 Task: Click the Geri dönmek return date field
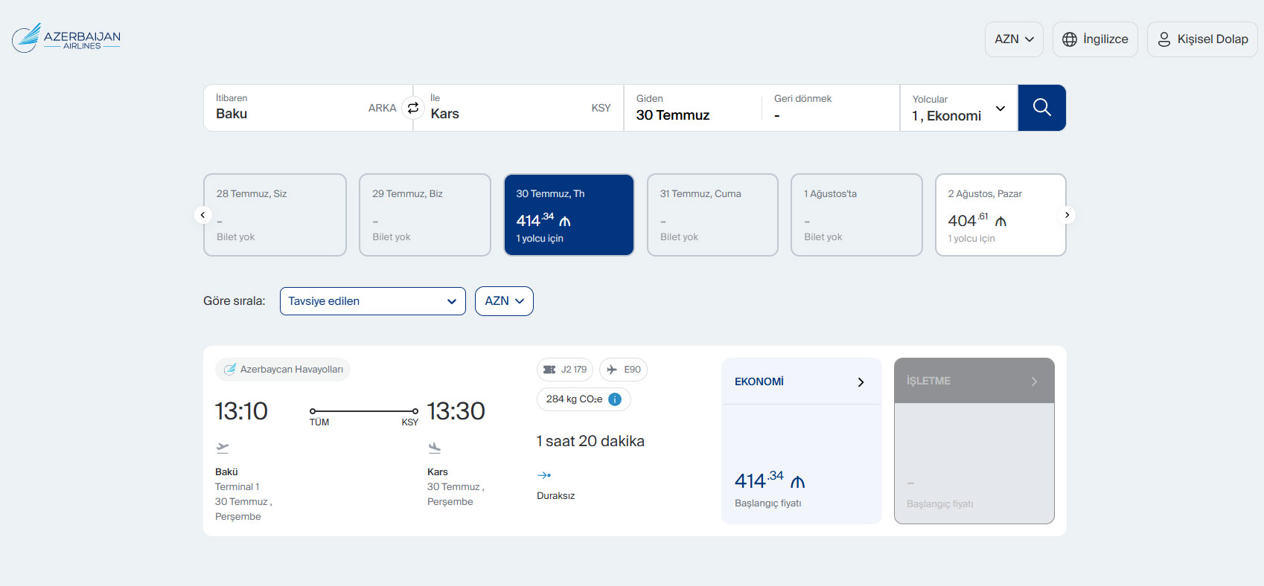coord(831,108)
